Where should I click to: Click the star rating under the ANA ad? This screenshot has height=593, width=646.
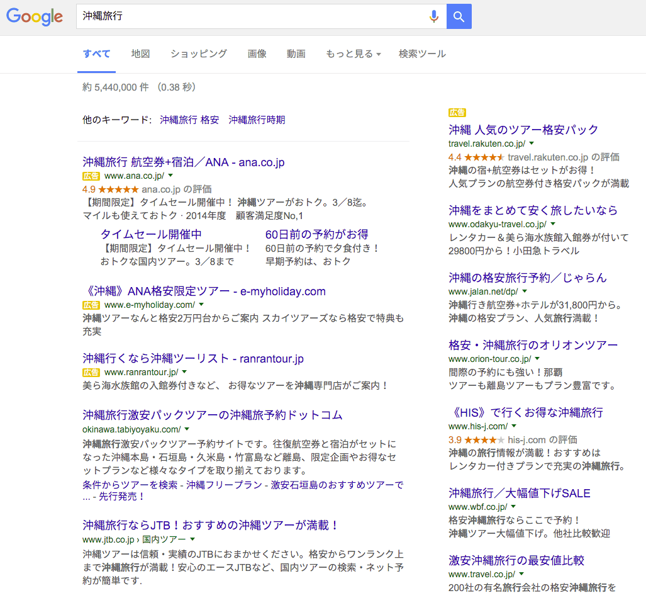pyautogui.click(x=118, y=189)
